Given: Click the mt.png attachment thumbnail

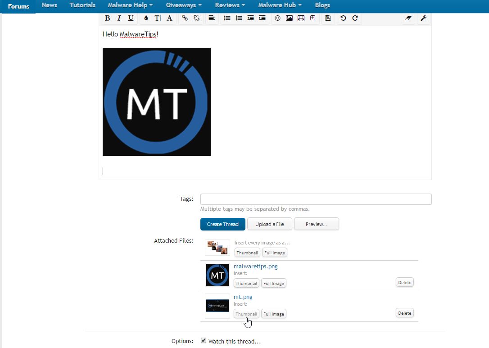Looking at the screenshot, I should (x=217, y=306).
